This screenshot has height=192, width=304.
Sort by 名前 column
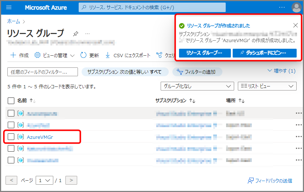coord(26,101)
